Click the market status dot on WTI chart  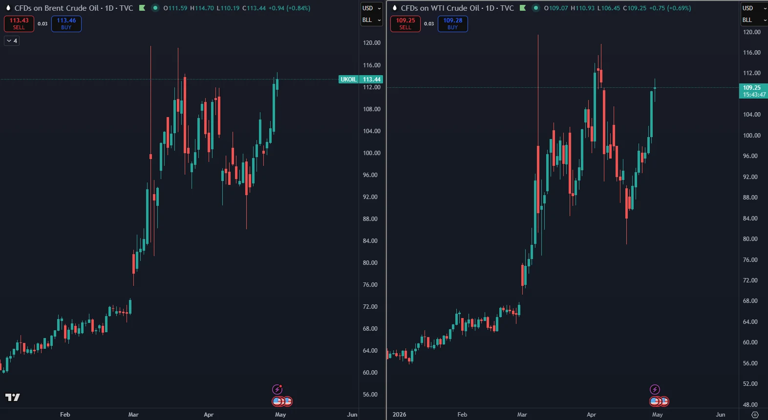click(x=536, y=8)
